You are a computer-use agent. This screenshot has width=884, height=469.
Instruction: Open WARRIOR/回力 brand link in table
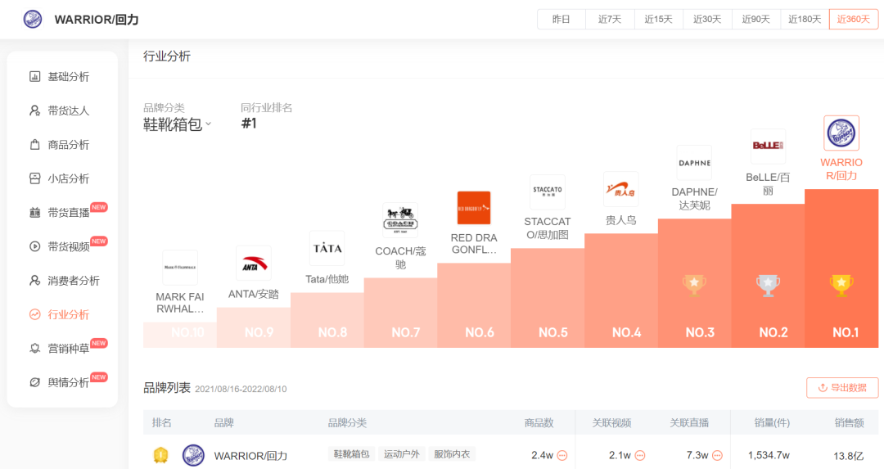pos(251,455)
